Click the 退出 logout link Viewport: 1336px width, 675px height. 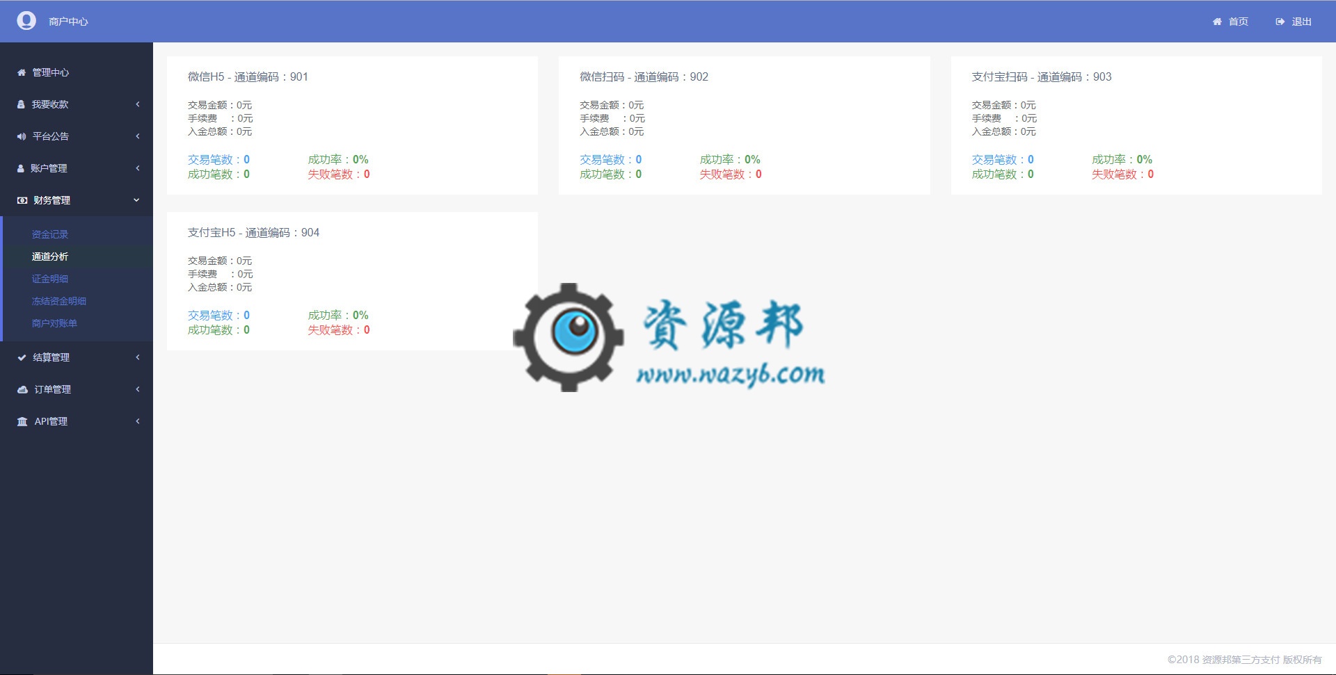click(1301, 22)
